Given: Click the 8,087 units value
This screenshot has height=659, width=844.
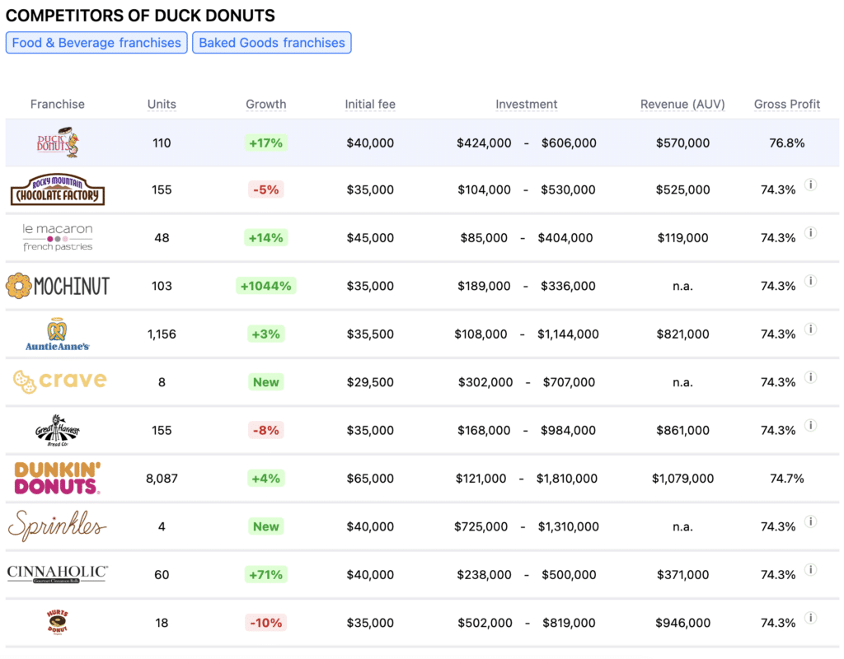Looking at the screenshot, I should pyautogui.click(x=162, y=479).
